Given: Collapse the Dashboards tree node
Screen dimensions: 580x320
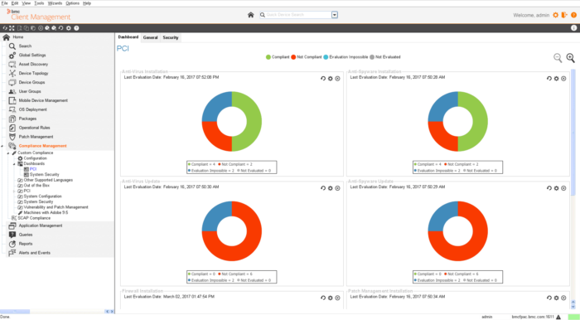Looking at the screenshot, I should click(14, 163).
